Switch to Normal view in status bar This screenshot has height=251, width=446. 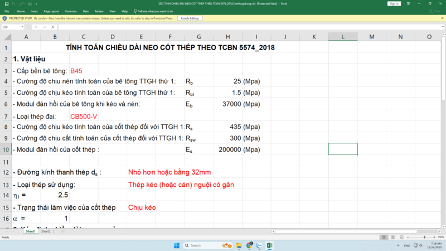(385, 237)
